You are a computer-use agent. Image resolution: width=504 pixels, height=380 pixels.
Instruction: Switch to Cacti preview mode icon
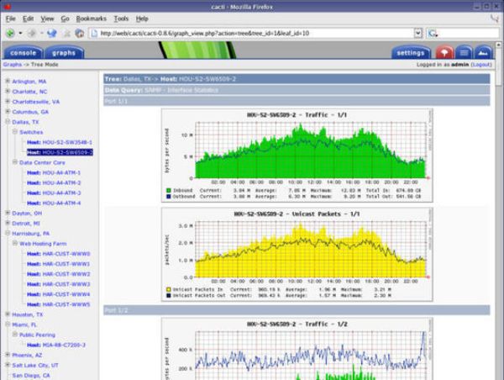485,53
